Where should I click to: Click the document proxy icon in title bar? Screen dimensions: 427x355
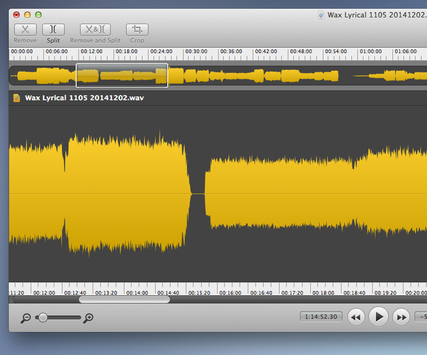click(x=321, y=15)
